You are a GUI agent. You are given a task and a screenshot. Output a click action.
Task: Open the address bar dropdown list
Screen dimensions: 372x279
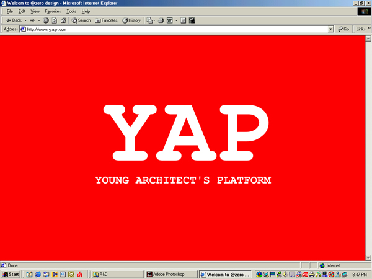pyautogui.click(x=330, y=29)
